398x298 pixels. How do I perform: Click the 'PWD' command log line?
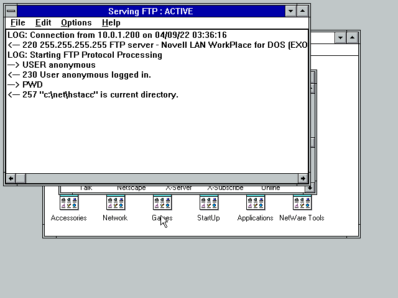pyautogui.click(x=25, y=84)
